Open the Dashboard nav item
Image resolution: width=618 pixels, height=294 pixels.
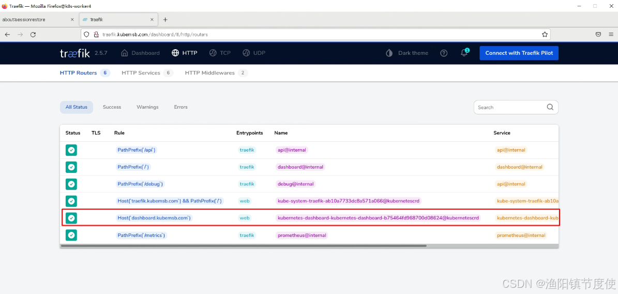(140, 53)
